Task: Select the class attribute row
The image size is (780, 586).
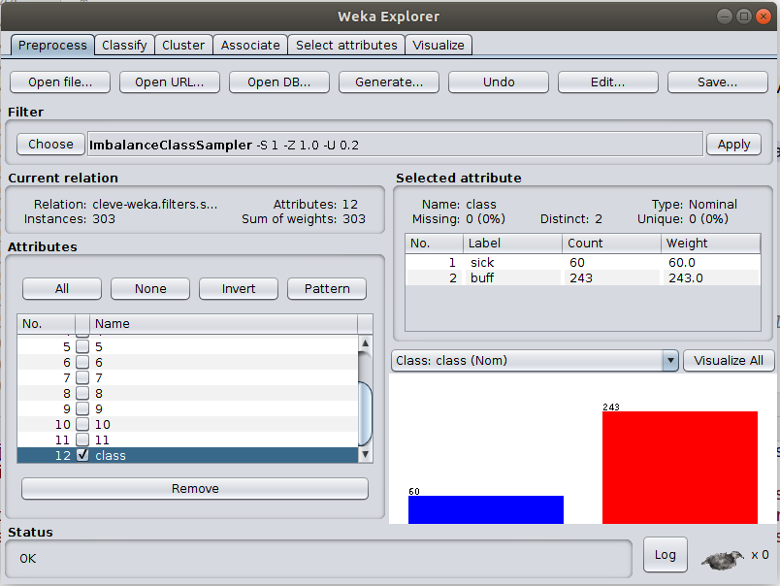Action: (187, 455)
